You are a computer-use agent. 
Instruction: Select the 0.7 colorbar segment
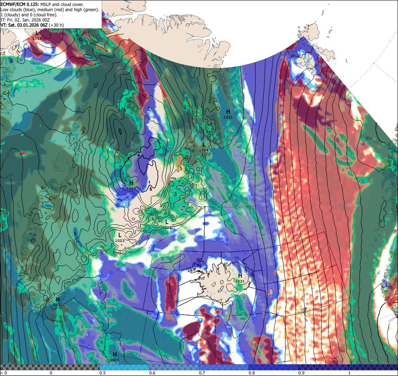224,367
